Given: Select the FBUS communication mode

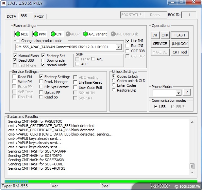Looking at the screenshot, I should [173, 107].
